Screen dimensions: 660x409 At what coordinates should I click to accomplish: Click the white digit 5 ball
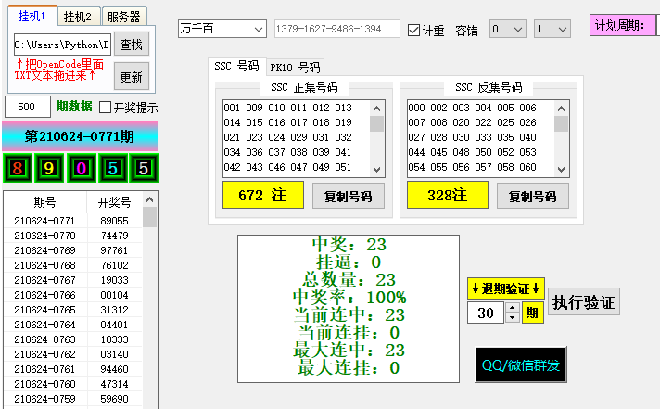(x=144, y=168)
